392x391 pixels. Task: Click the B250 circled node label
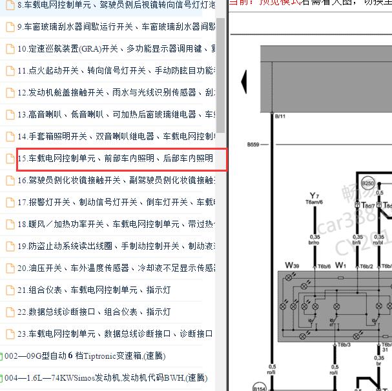point(368,184)
